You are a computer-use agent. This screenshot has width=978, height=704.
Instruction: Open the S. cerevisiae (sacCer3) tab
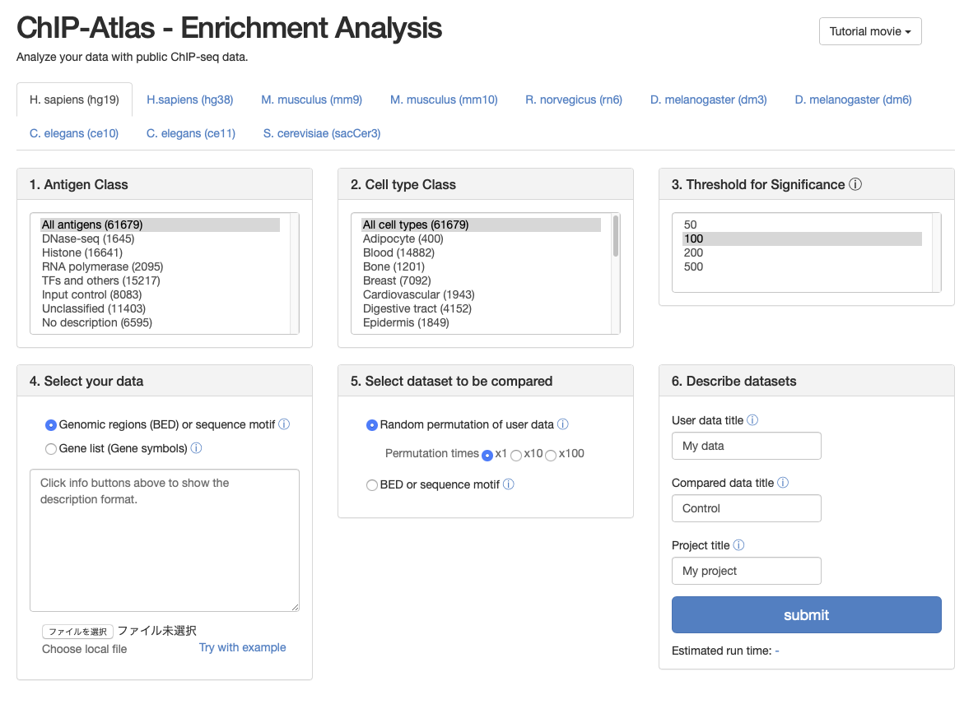tap(322, 133)
